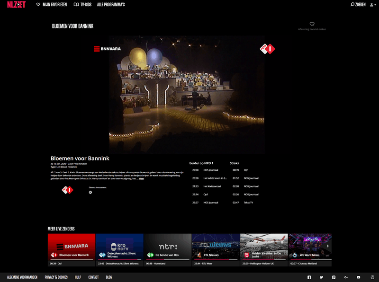Click NPO 1 channel logo below description
The height and width of the screenshot is (282, 379).
(67, 190)
